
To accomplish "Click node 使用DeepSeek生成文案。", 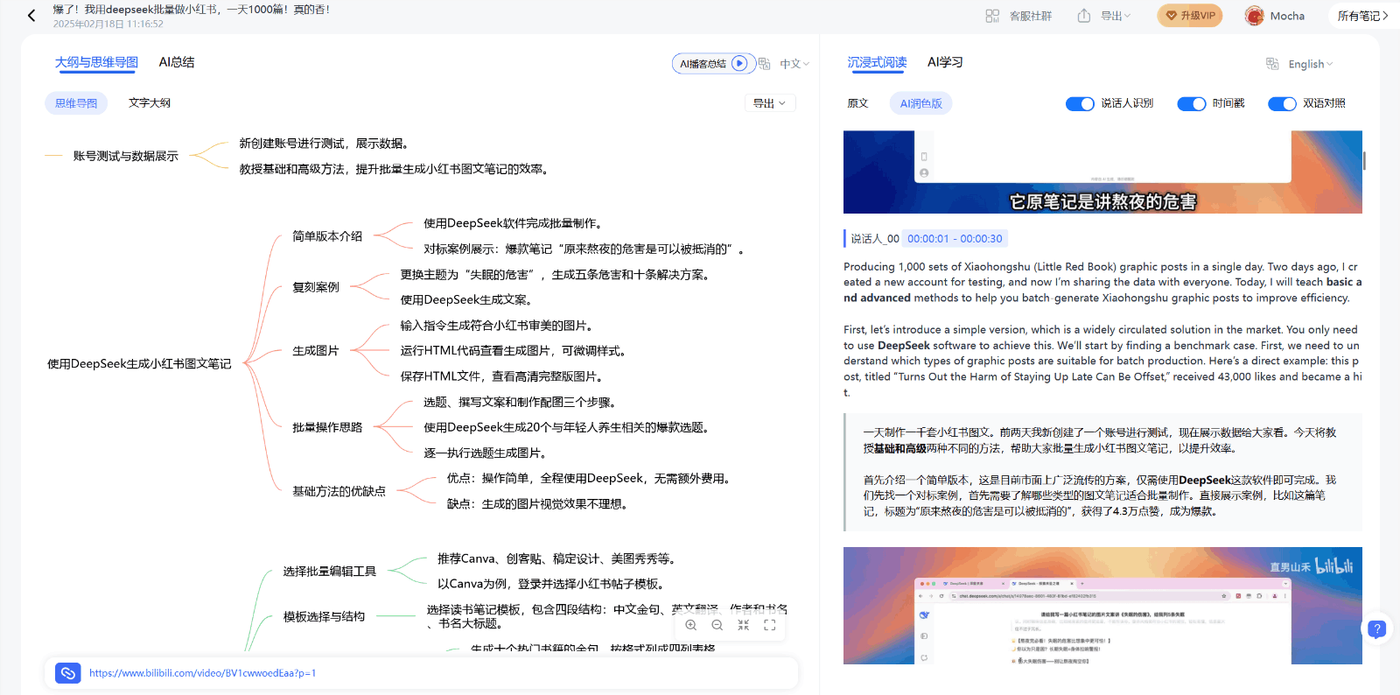I will 467,299.
